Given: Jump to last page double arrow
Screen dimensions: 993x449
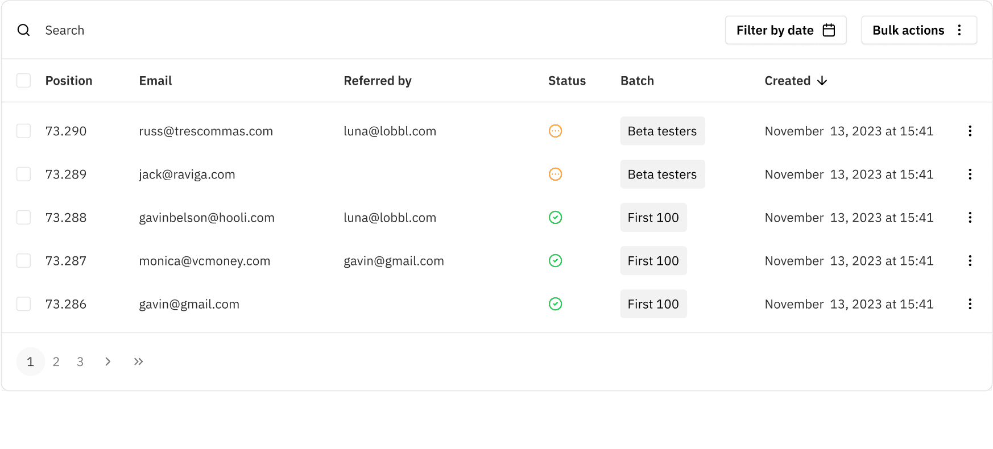Looking at the screenshot, I should tap(138, 361).
